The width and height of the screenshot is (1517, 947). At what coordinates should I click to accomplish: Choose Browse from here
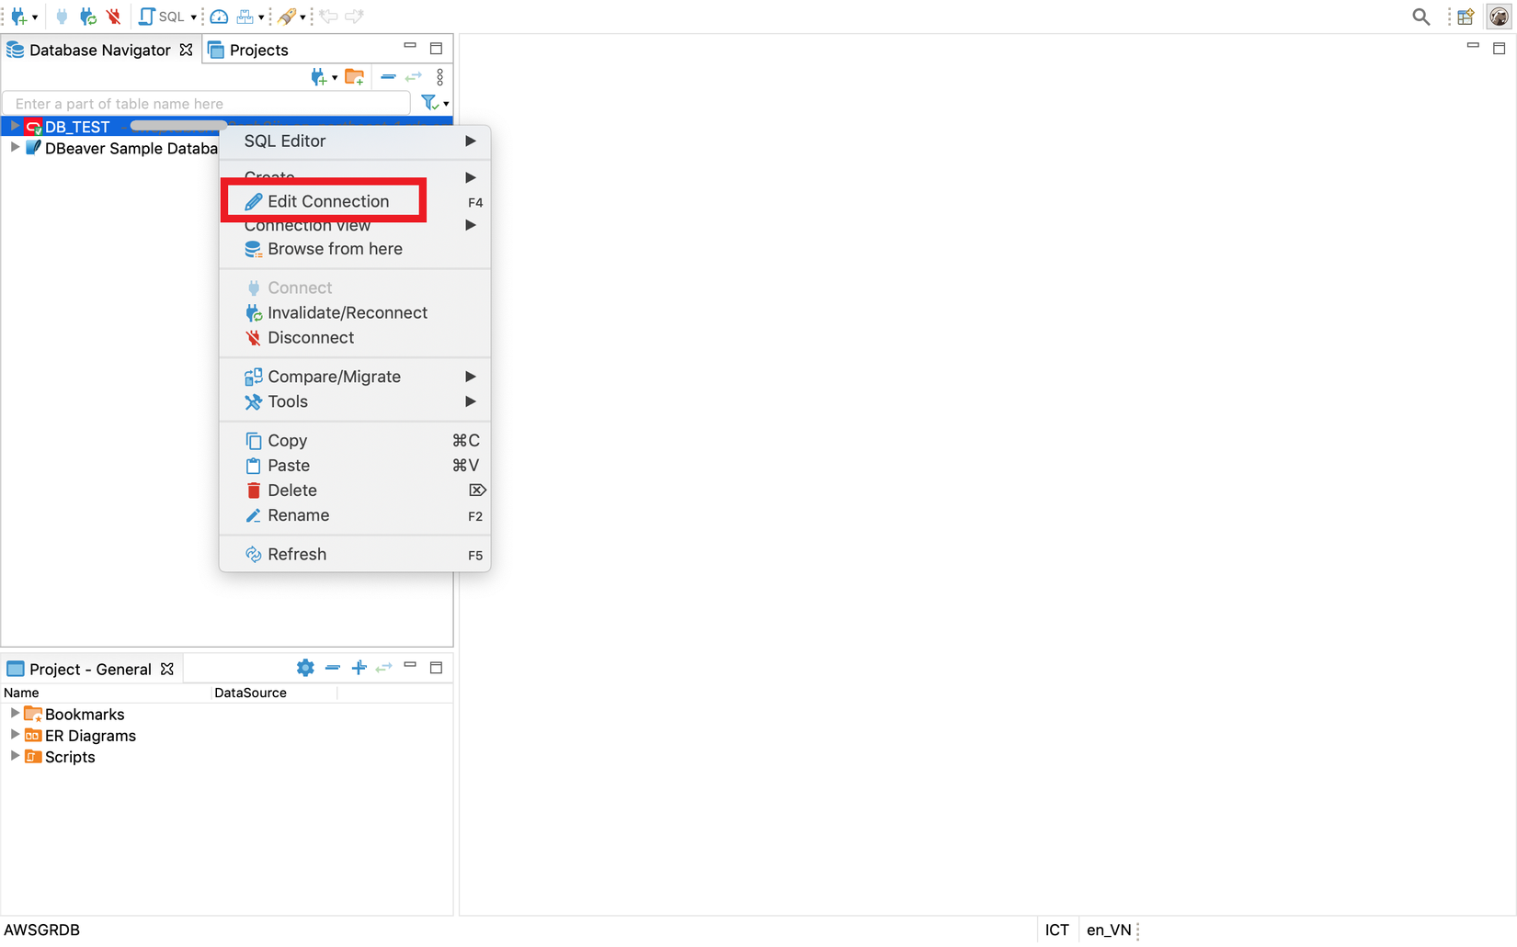(355, 249)
